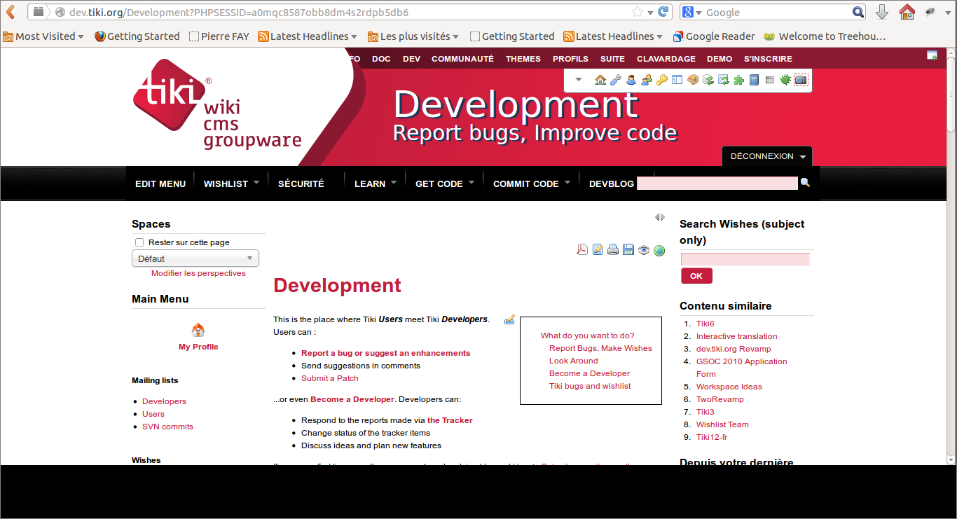Click the camera screenshot icon in admin bar
Image resolution: width=957 pixels, height=519 pixels.
801,80
